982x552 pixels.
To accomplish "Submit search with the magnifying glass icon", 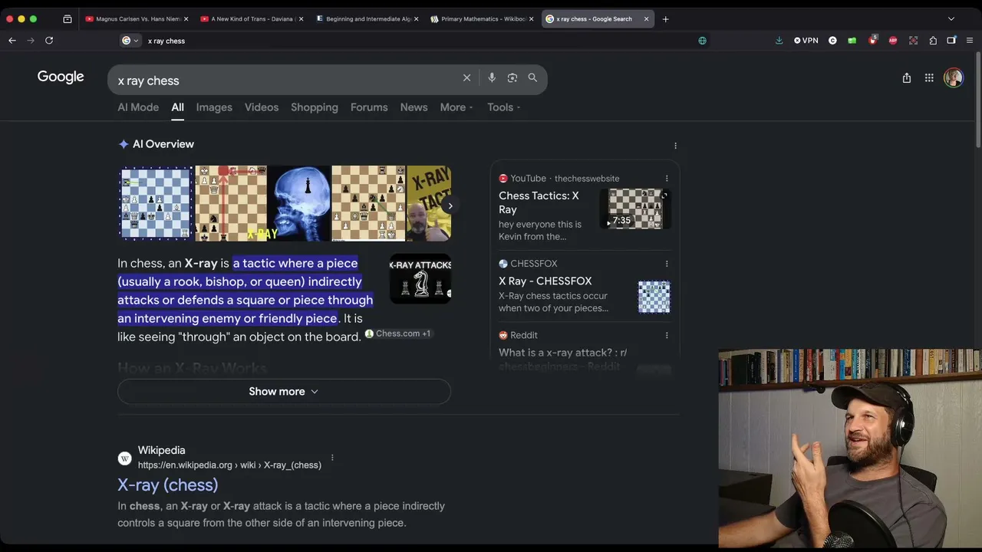I will 532,77.
